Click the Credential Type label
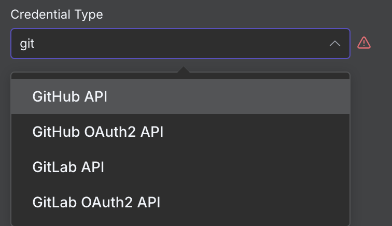Image resolution: width=392 pixels, height=226 pixels. (57, 15)
